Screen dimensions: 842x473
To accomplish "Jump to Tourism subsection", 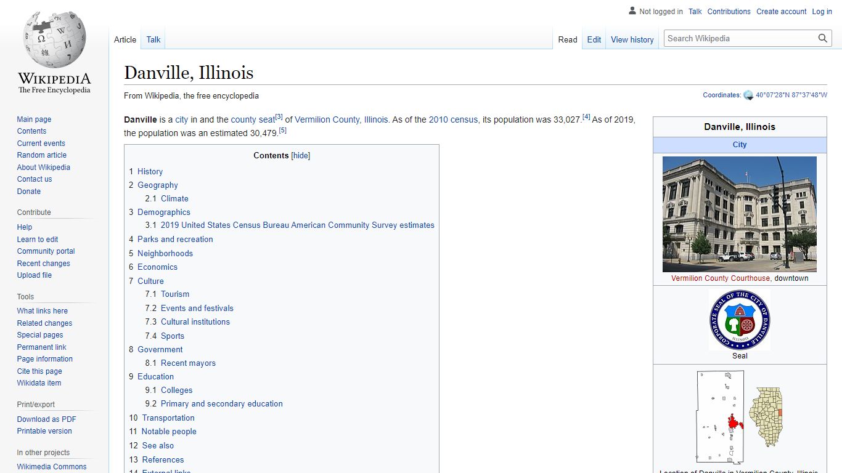I will tap(175, 294).
